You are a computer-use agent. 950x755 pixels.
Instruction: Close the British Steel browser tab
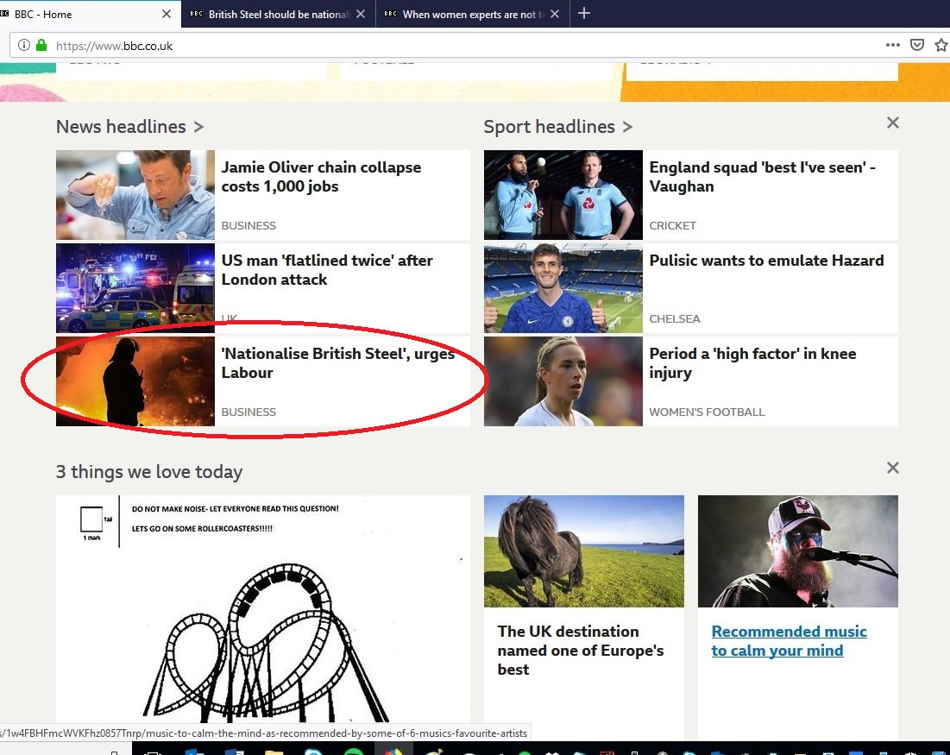point(361,14)
